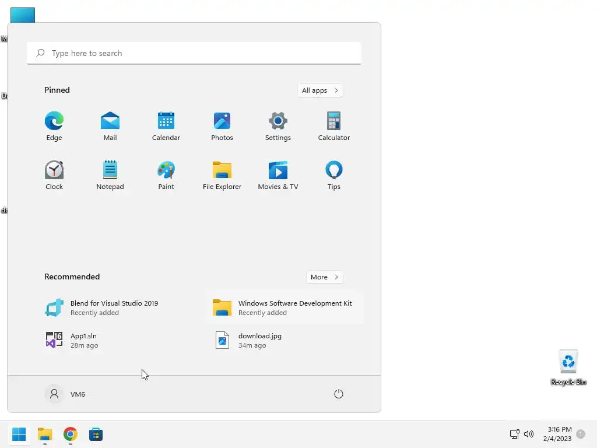Open the VM6 user account menu
This screenshot has width=597, height=448.
point(65,394)
